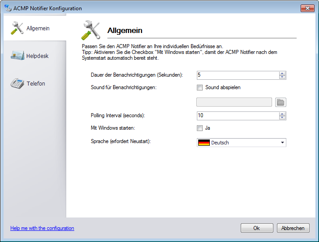Click the Telefon phone icon

(17, 84)
